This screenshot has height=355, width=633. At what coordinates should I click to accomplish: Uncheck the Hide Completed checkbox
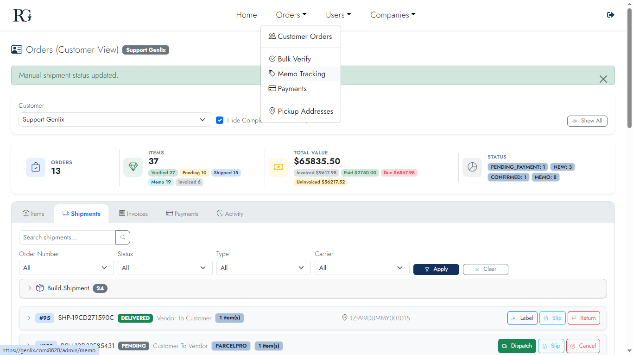click(x=220, y=120)
